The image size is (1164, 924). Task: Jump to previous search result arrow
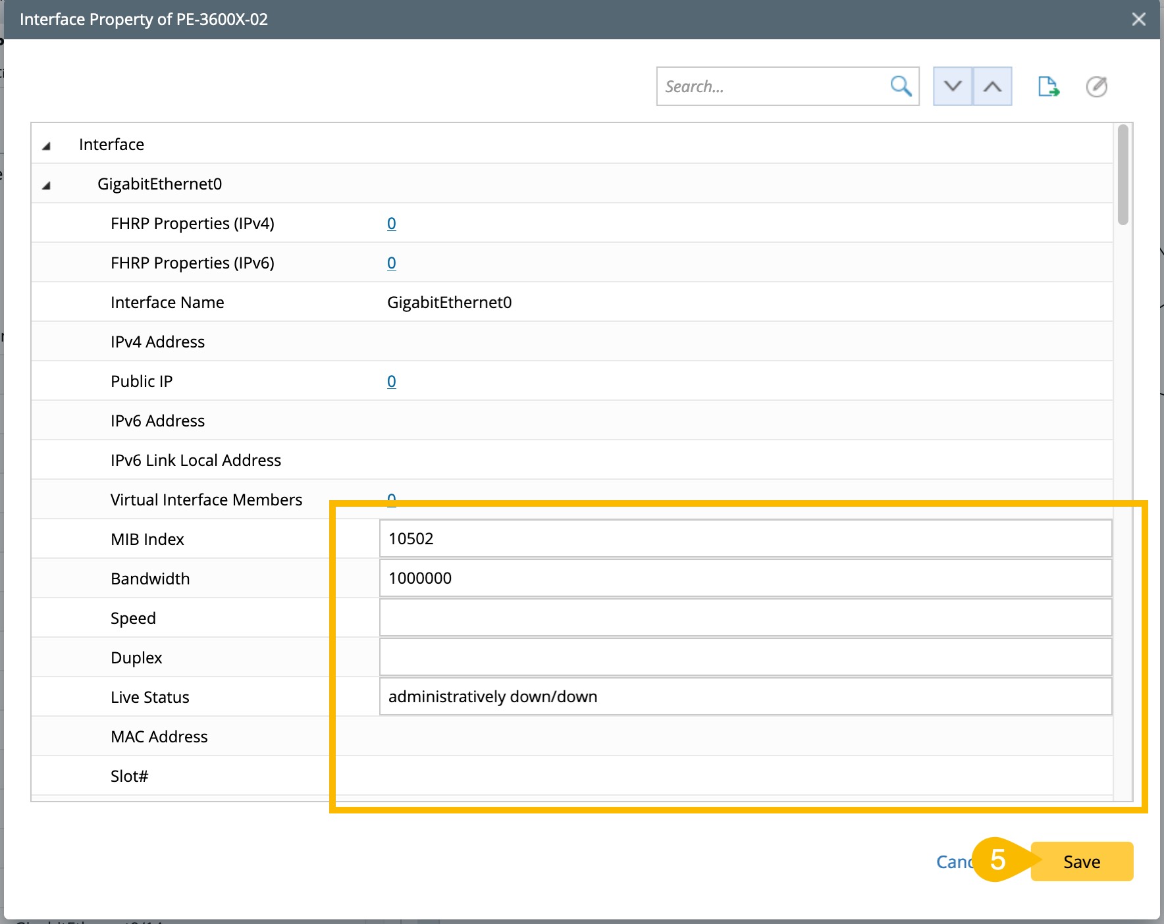tap(992, 86)
